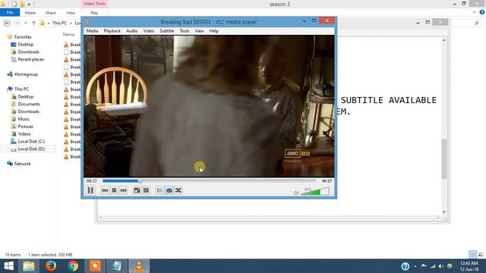Image resolution: width=486 pixels, height=273 pixels.
Task: Toggle VLC shuffle mode
Action: coord(178,190)
